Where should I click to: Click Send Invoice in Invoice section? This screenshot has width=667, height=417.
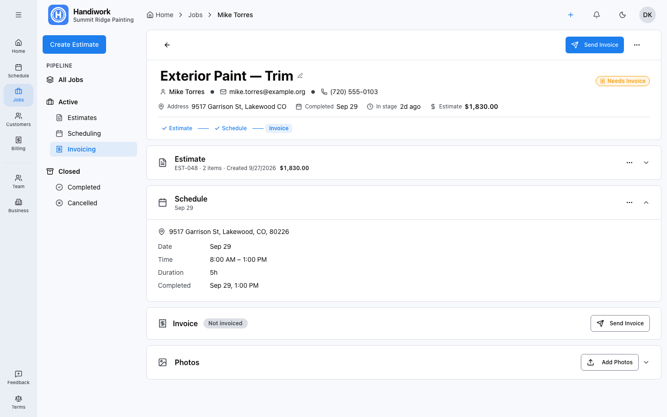click(620, 323)
